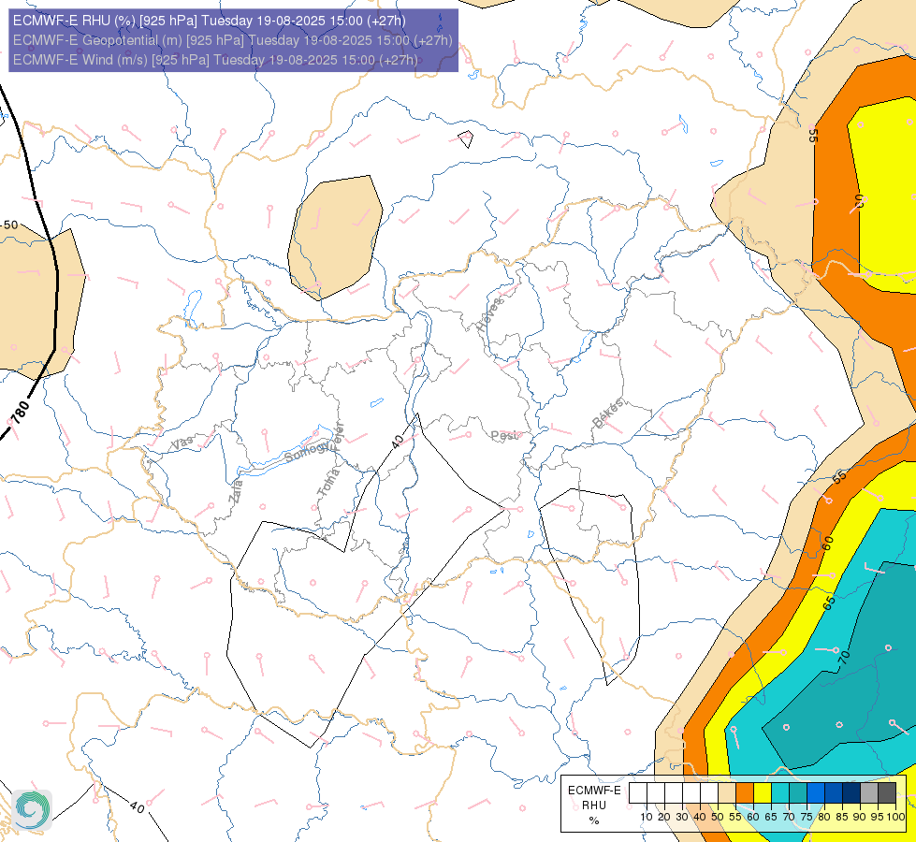Pick the dark grey 95–100% legend swatch
916x842 pixels.
click(887, 793)
